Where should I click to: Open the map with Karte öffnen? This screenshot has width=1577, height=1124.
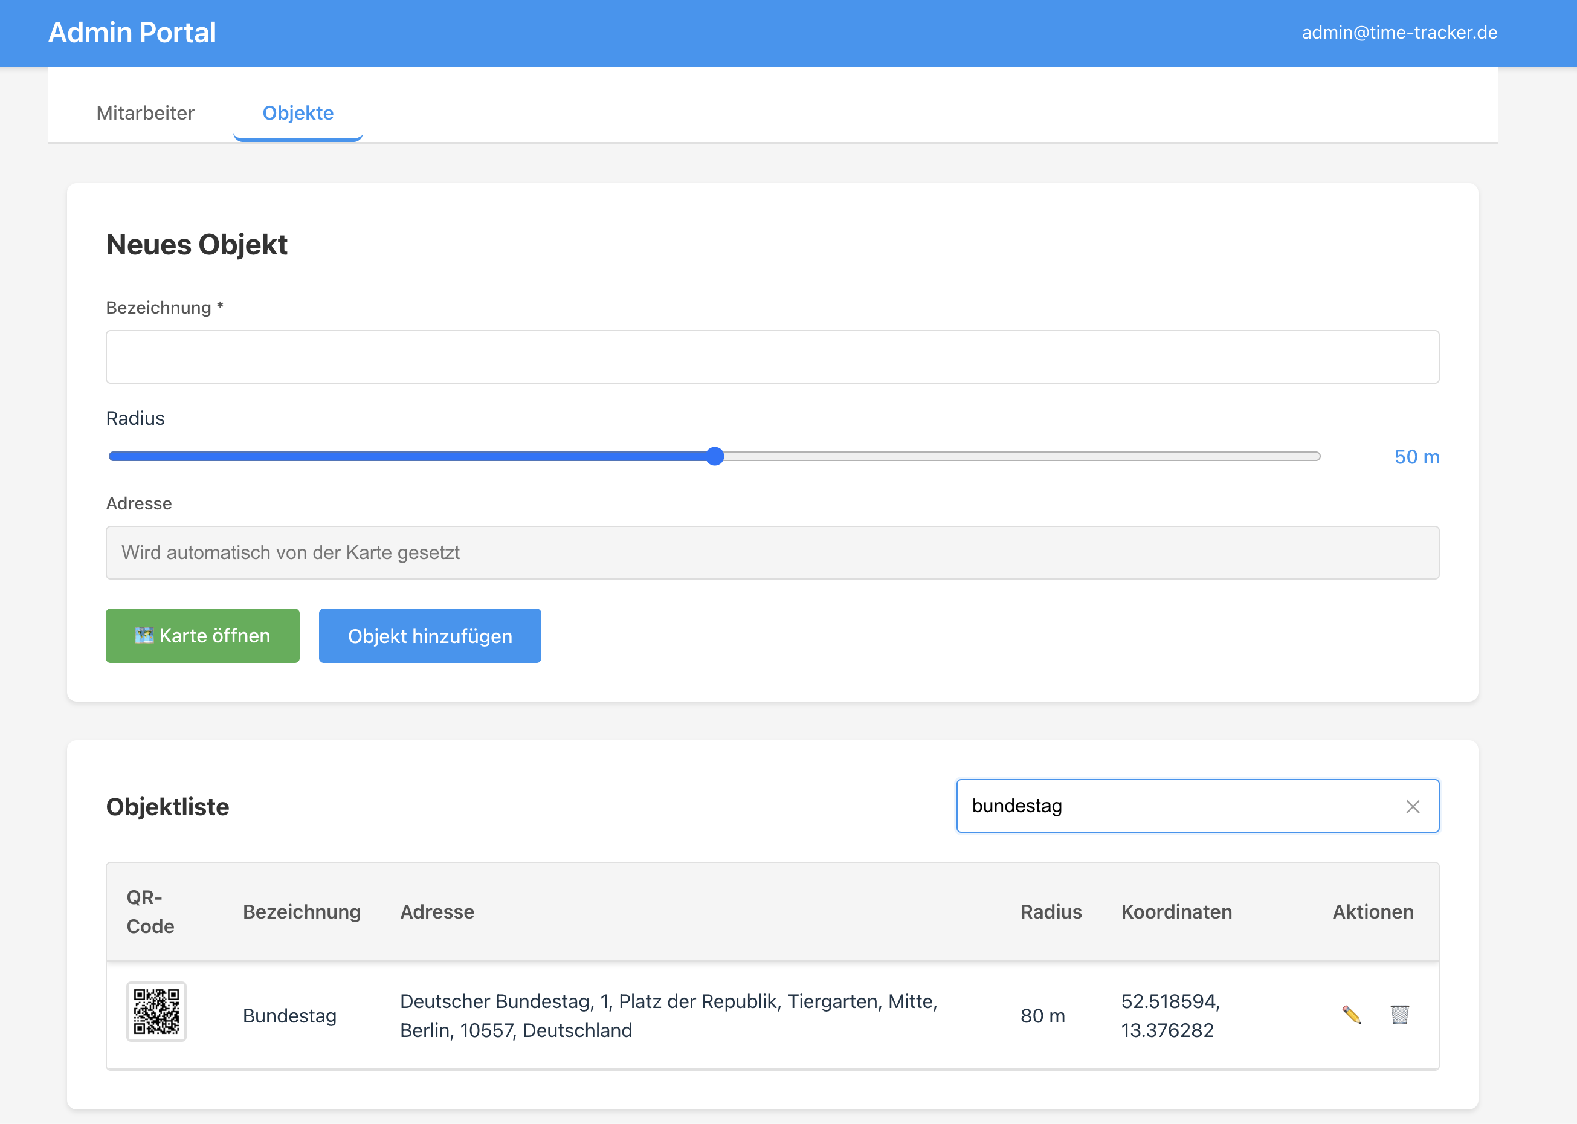click(x=202, y=635)
